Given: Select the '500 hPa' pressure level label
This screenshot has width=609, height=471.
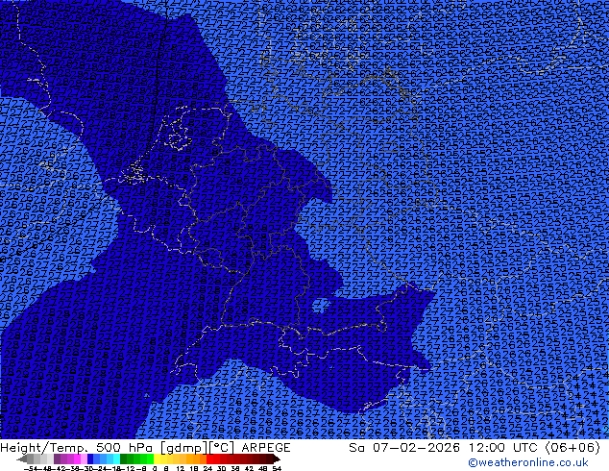Looking at the screenshot, I should coord(122,448).
